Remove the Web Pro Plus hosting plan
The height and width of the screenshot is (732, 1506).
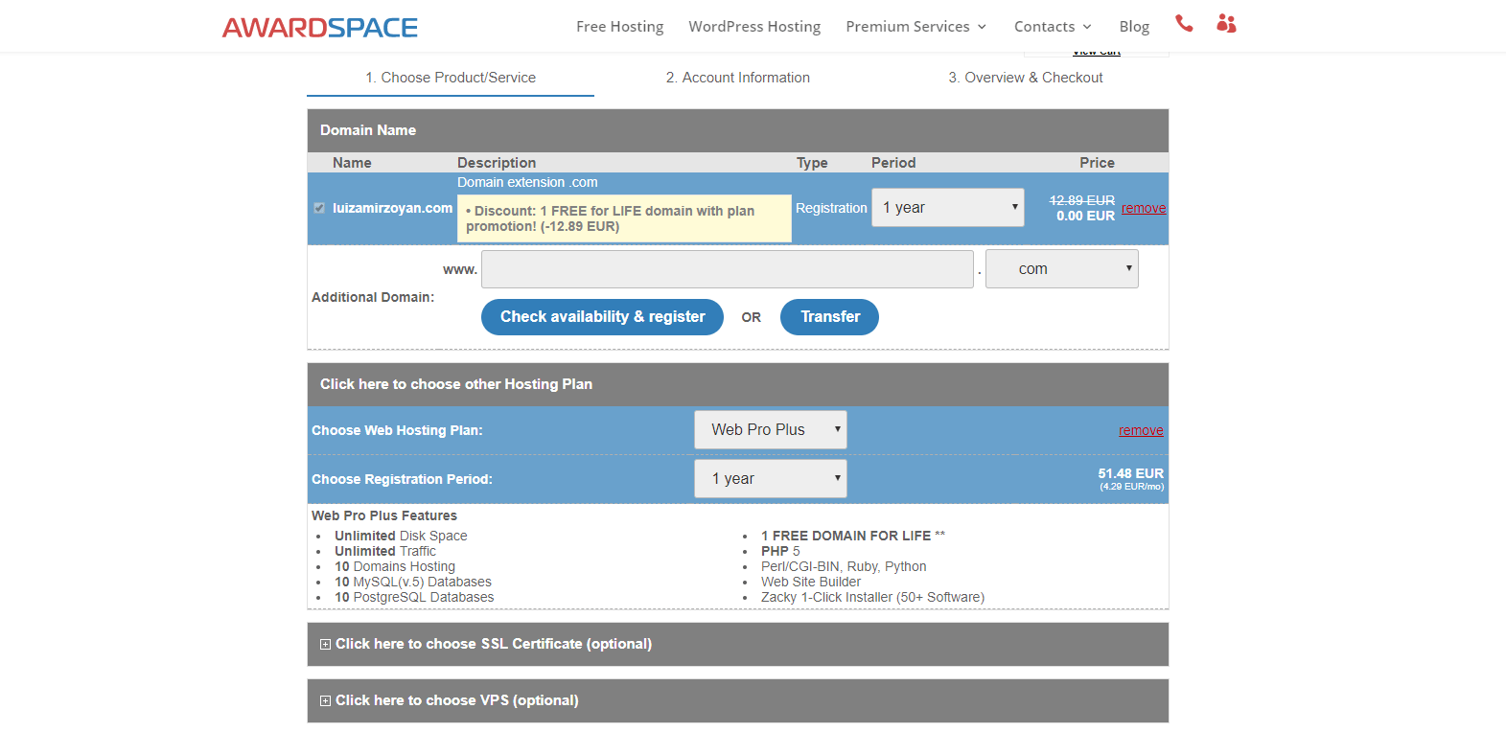click(1141, 430)
